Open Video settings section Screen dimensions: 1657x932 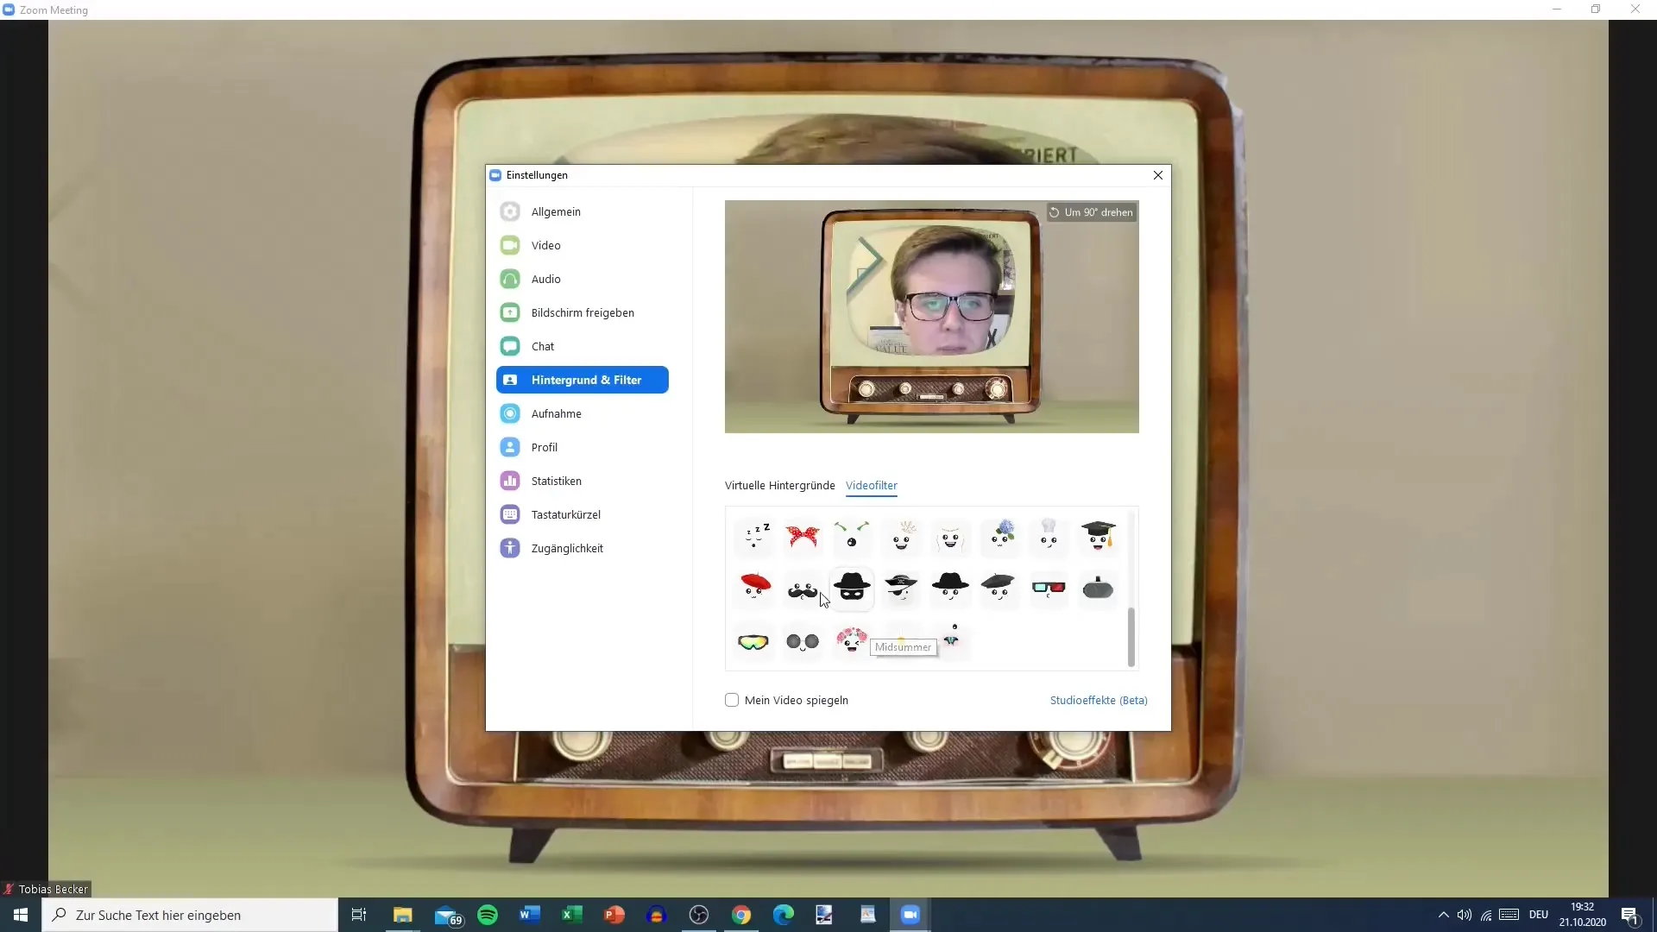[583, 245]
